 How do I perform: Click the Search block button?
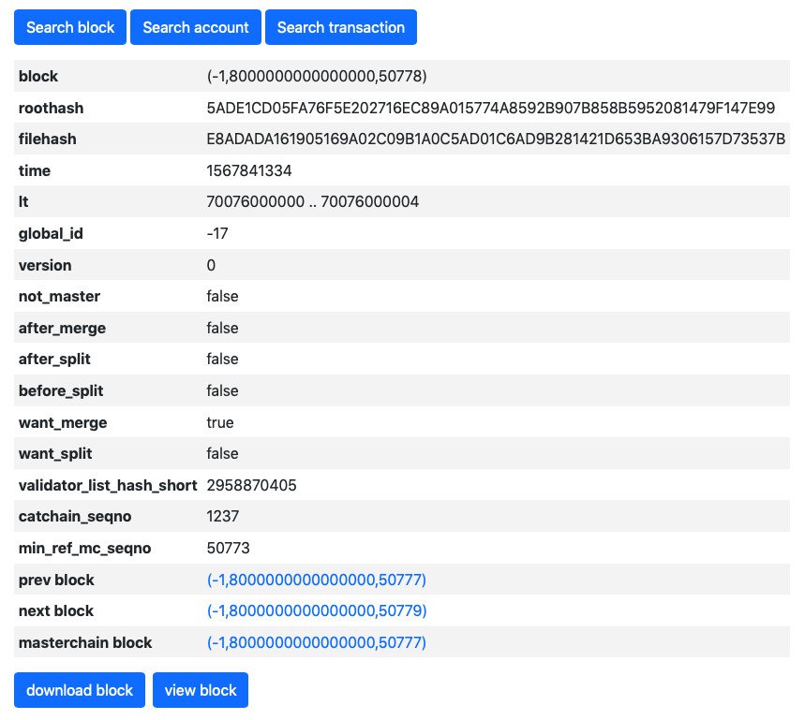[70, 28]
